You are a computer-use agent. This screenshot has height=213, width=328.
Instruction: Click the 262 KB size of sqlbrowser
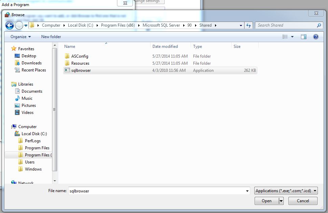tap(250, 70)
